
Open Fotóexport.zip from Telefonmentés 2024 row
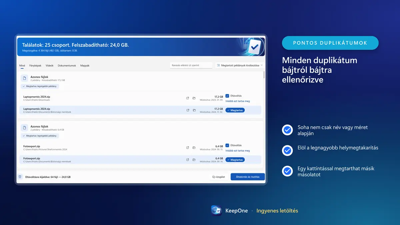(188, 148)
